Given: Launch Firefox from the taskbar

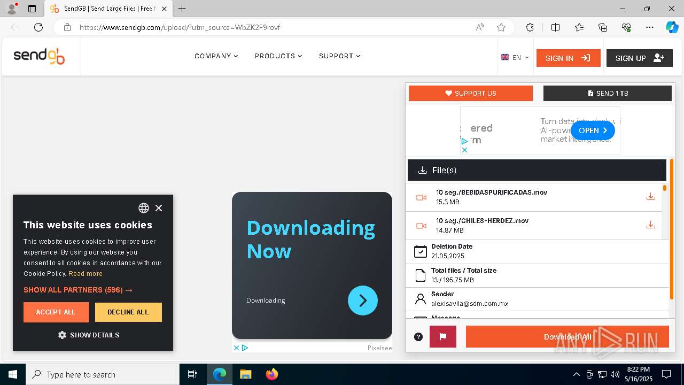Looking at the screenshot, I should [272, 374].
